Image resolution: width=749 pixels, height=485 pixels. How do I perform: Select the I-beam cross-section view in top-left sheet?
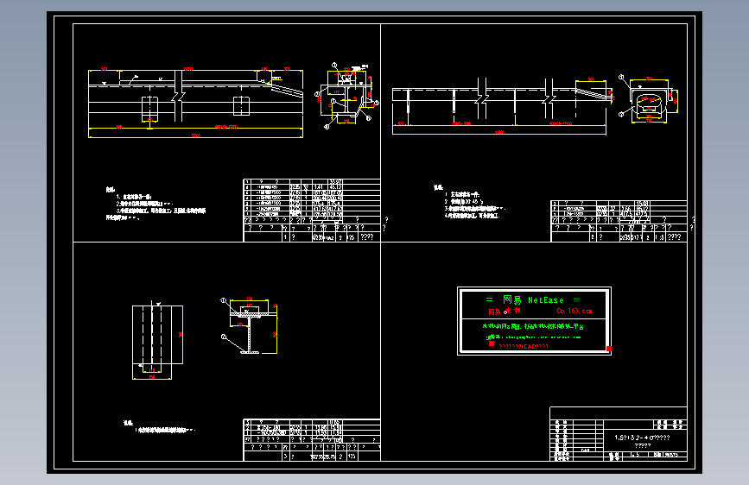click(x=347, y=96)
